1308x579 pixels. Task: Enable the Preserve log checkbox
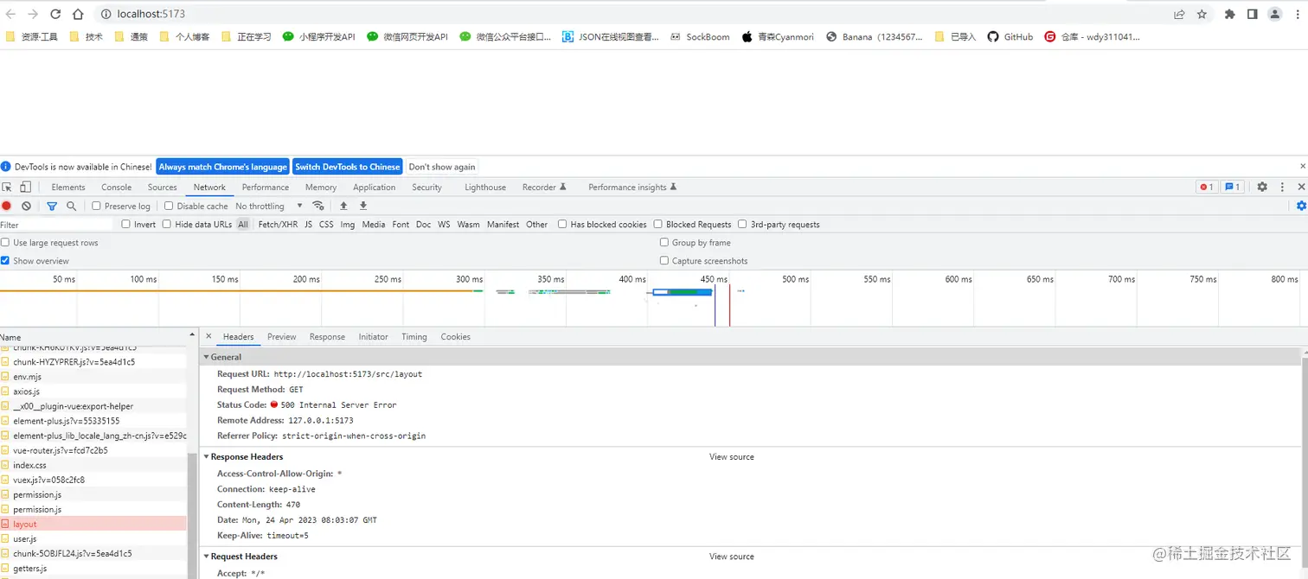tap(96, 206)
